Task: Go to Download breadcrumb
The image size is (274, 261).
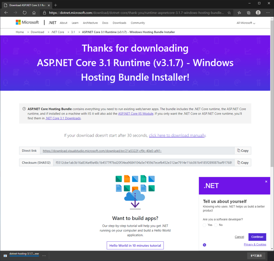Action: (37, 32)
